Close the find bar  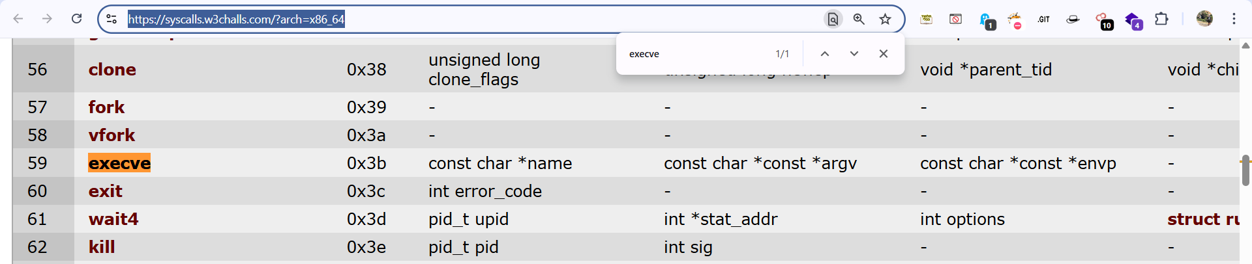point(884,54)
